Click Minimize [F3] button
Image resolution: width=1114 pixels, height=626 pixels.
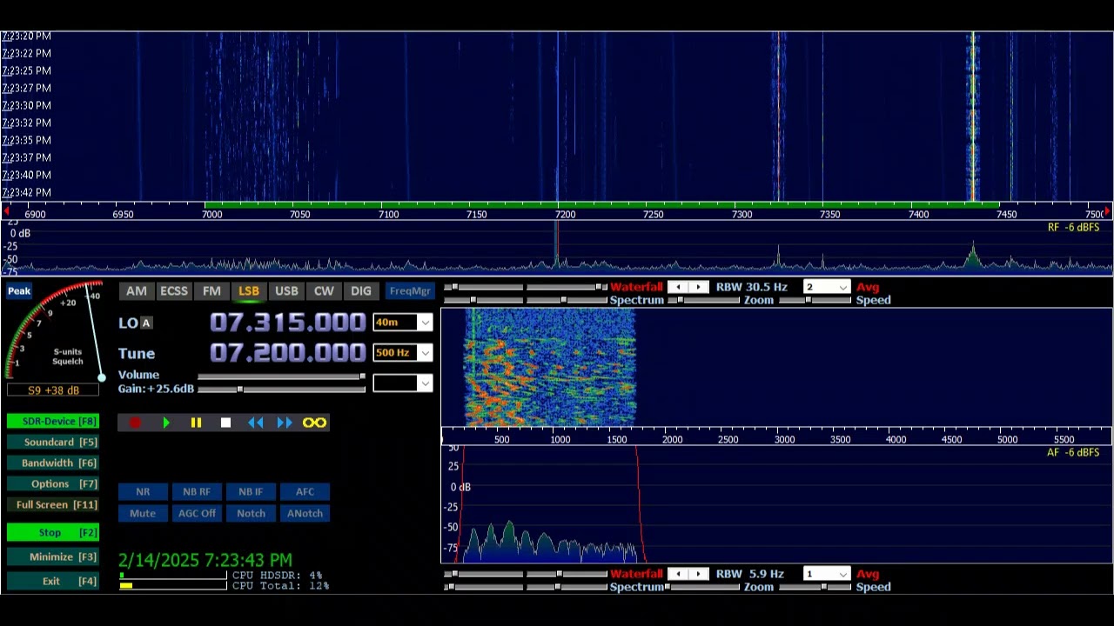coord(52,557)
